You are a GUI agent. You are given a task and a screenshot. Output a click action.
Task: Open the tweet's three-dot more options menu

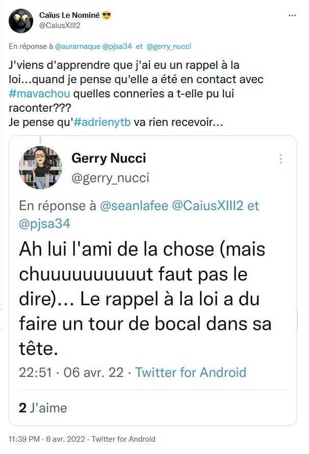pyautogui.click(x=292, y=16)
